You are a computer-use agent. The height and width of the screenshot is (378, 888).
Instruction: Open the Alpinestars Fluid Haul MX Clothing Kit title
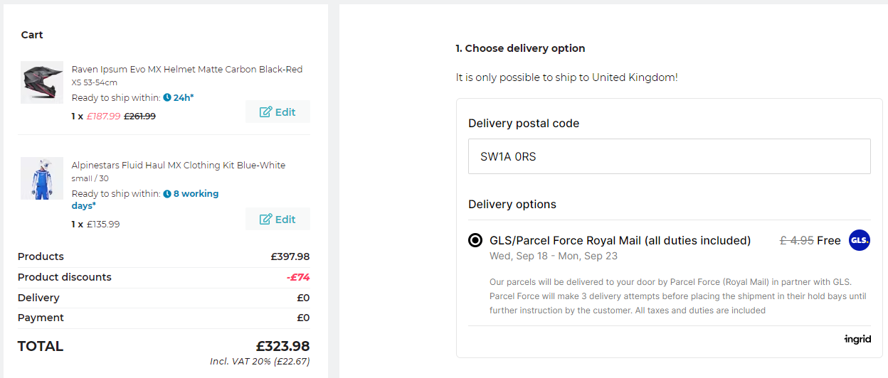(x=179, y=165)
